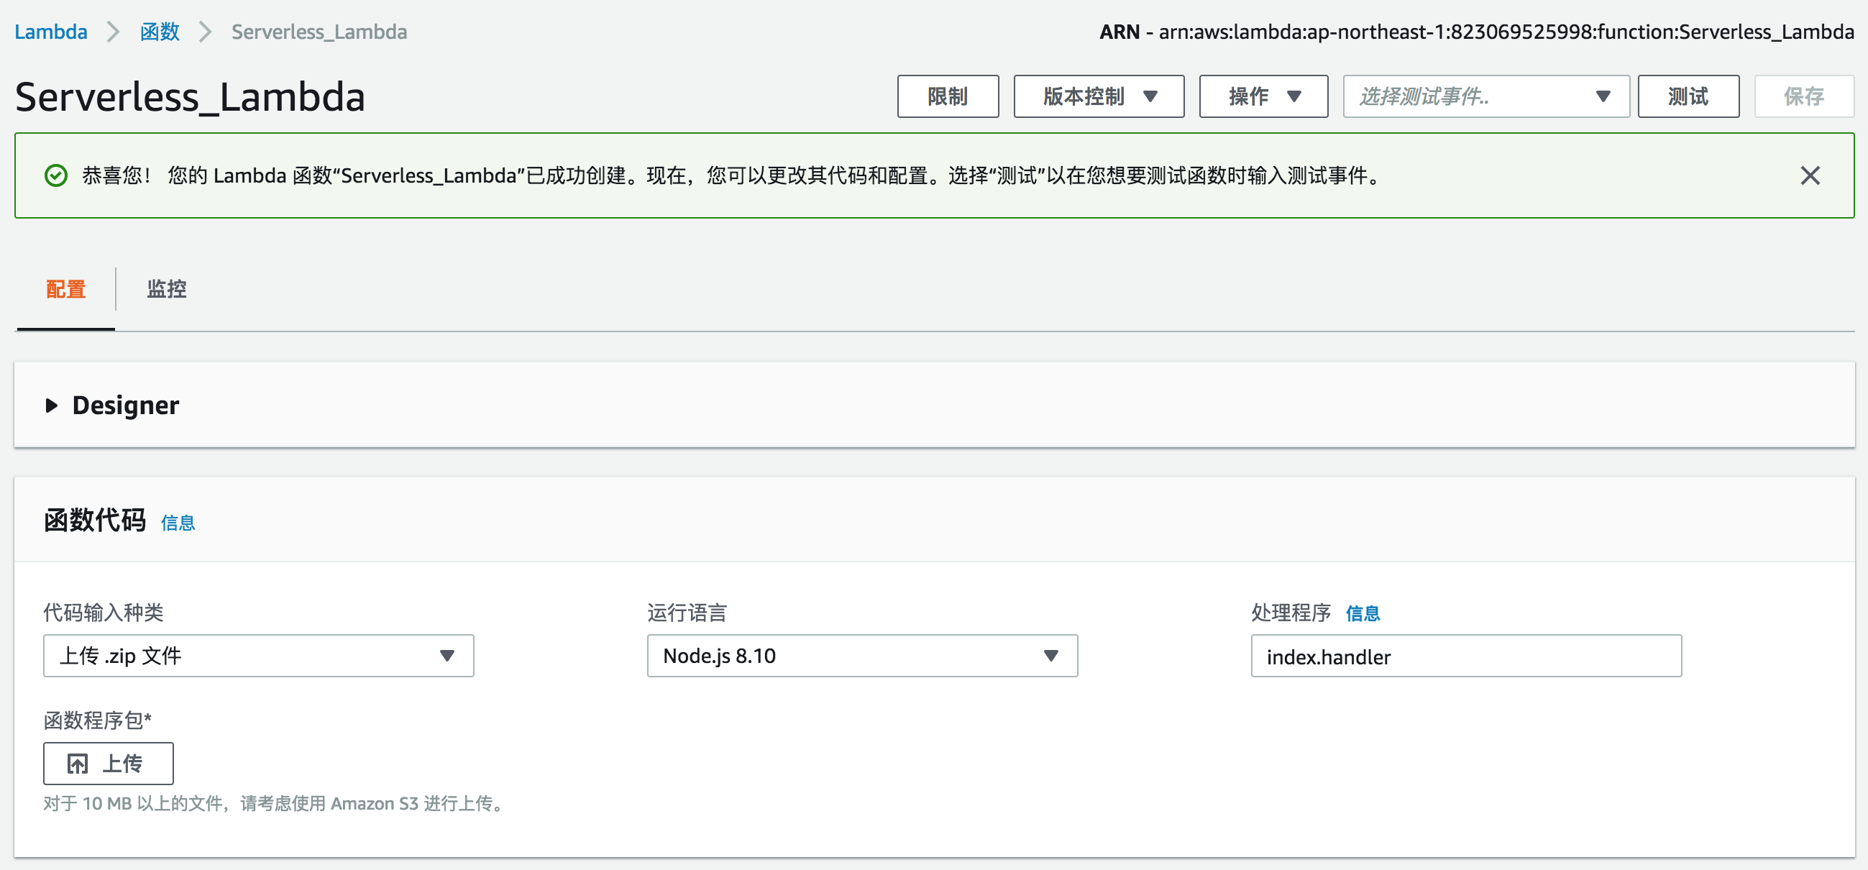Click the green success checkmark icon
The width and height of the screenshot is (1868, 870).
click(x=56, y=175)
